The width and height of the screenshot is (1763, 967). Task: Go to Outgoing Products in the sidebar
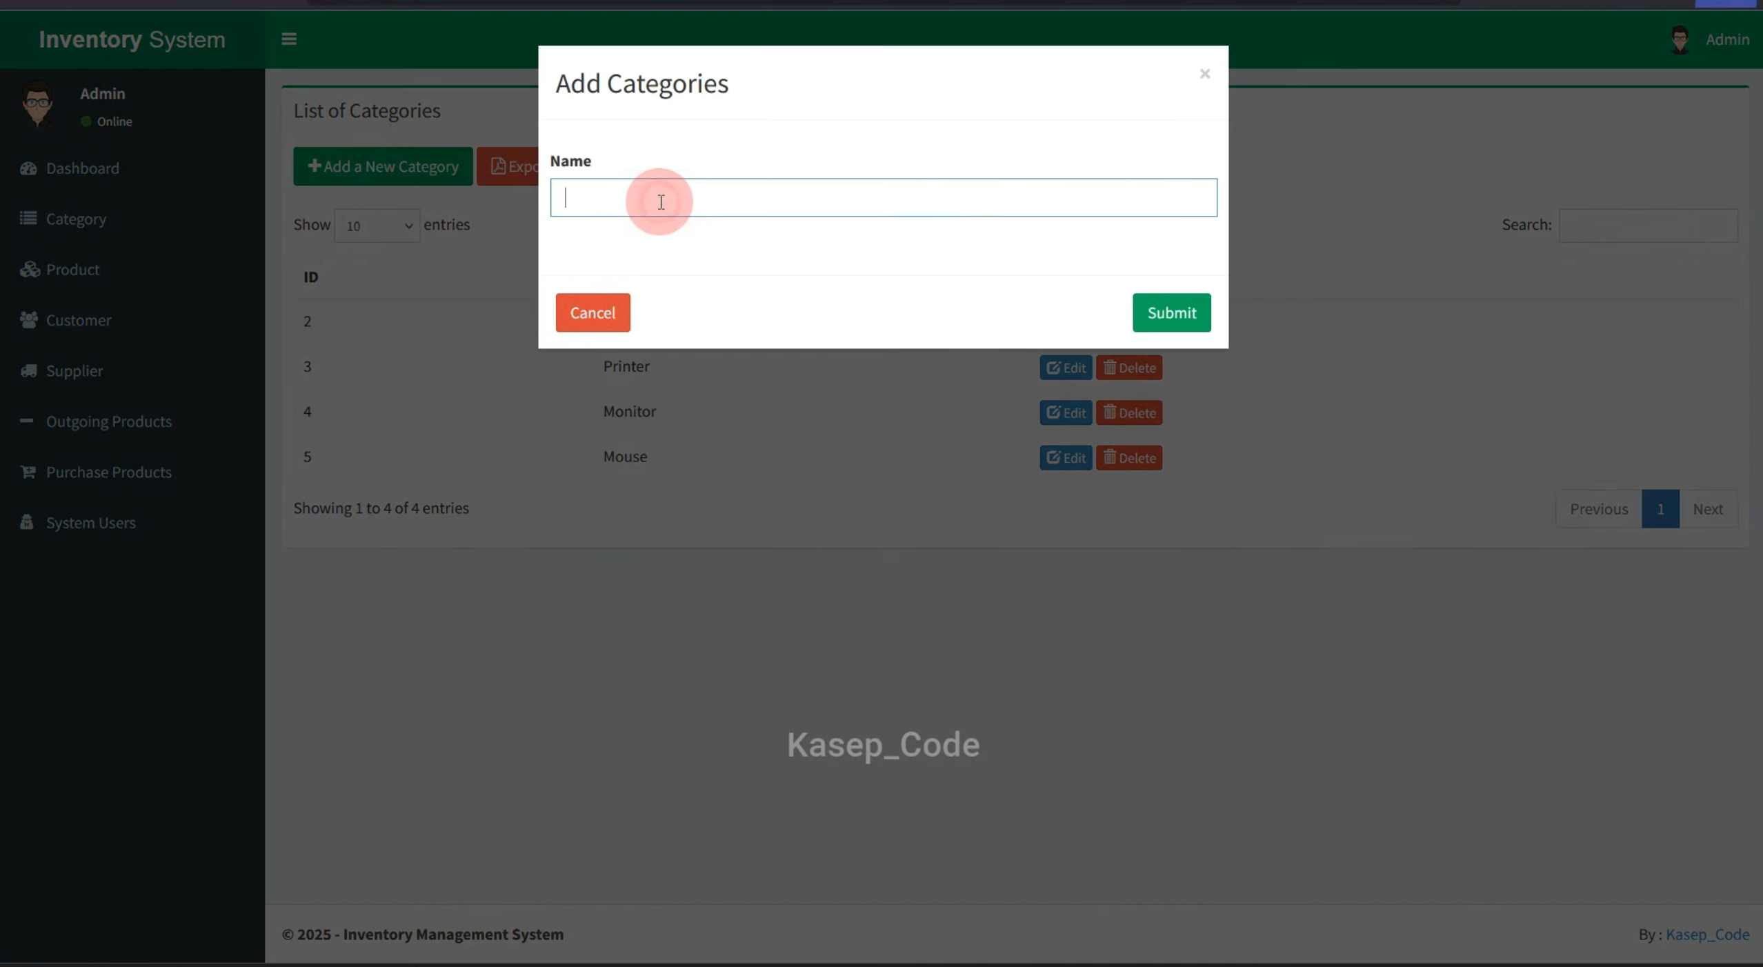[x=109, y=421]
